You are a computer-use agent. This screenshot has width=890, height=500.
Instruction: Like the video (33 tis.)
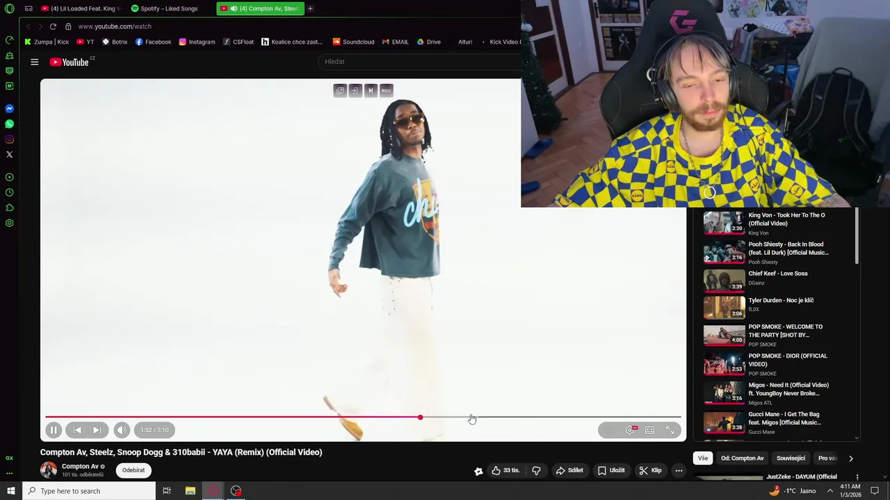pos(506,470)
